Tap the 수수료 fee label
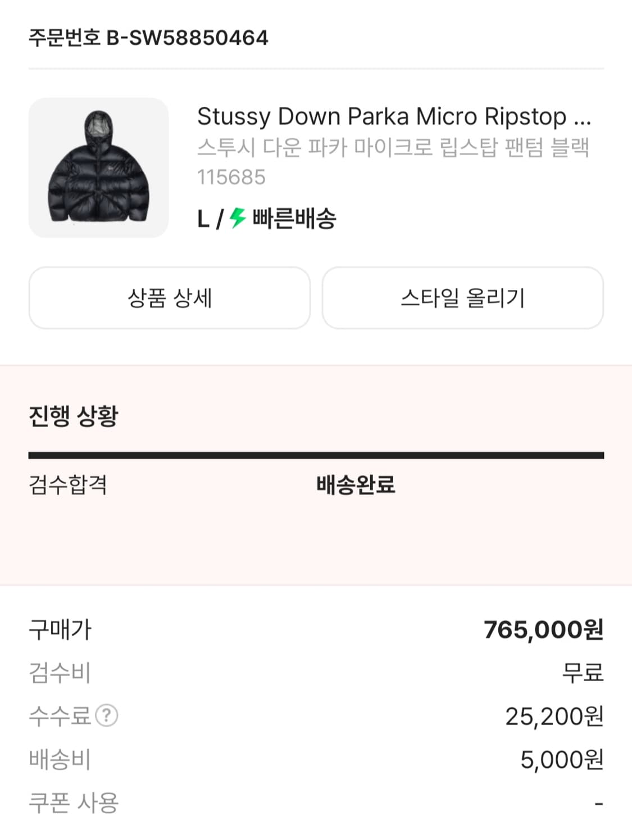Viewport: 632px width, 834px height. point(60,716)
